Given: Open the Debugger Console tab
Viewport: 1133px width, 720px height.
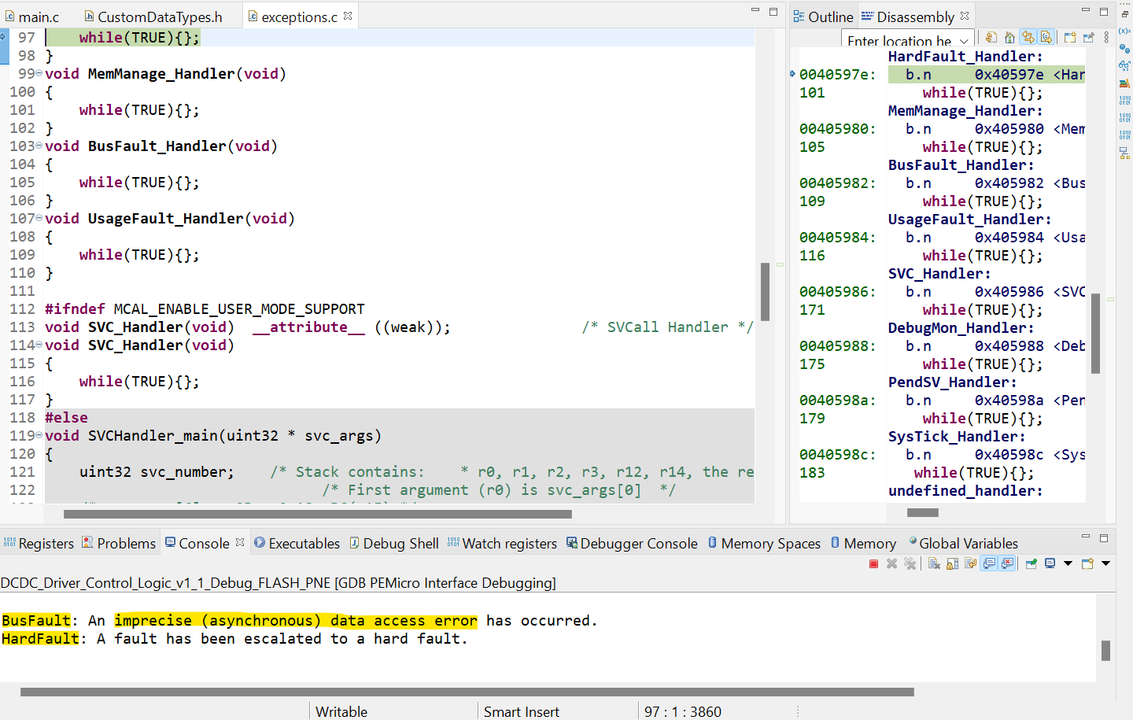Looking at the screenshot, I should 632,544.
